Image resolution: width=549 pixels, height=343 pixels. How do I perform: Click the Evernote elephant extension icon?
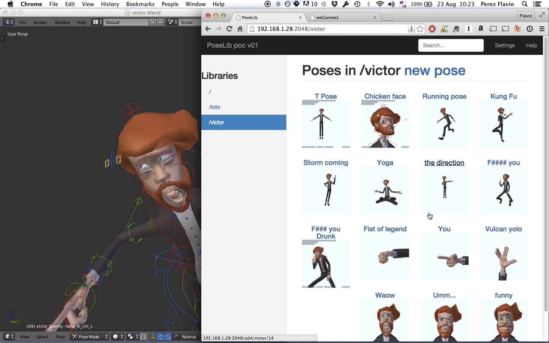(456, 29)
